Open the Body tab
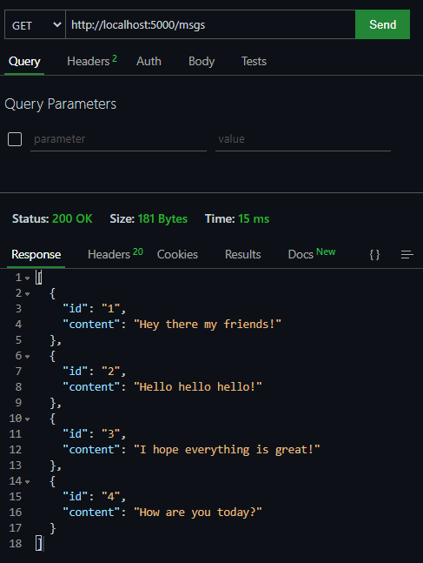 point(202,62)
